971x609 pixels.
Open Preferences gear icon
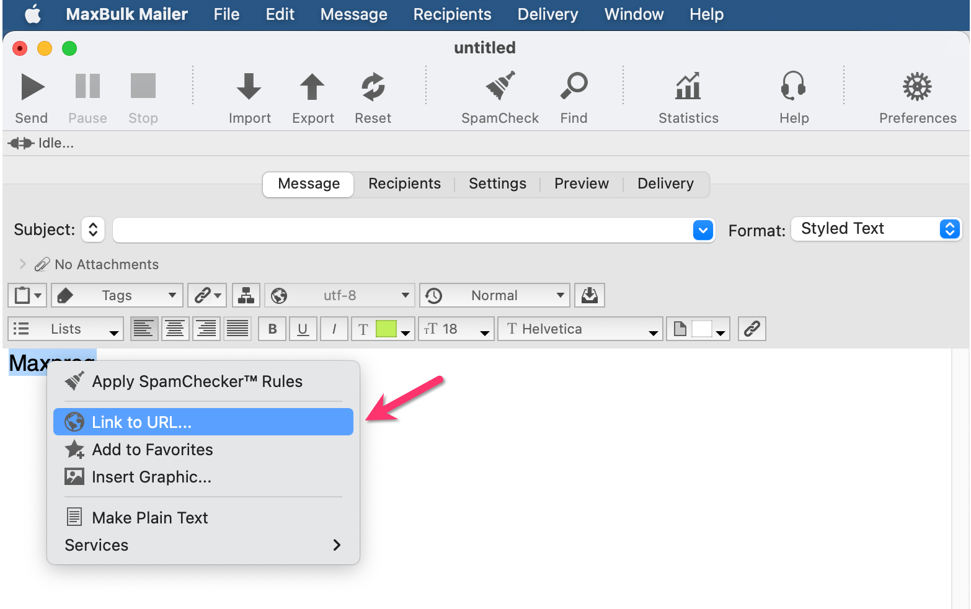click(917, 87)
